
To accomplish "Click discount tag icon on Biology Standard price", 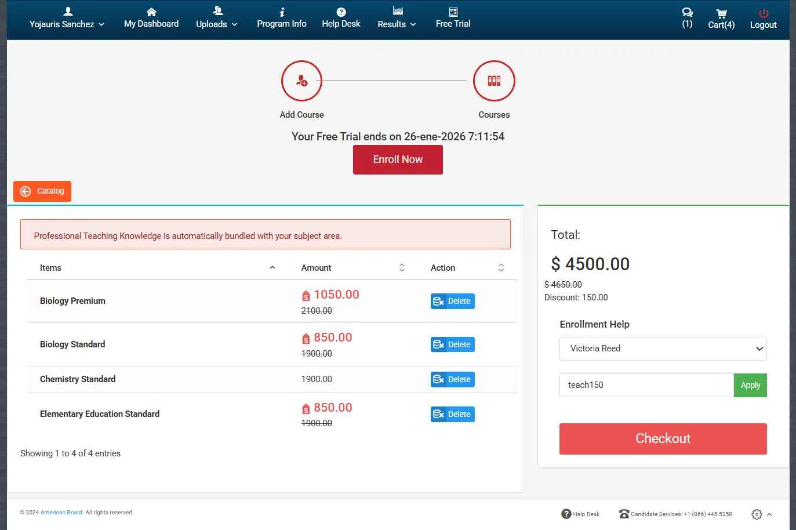I will (306, 339).
